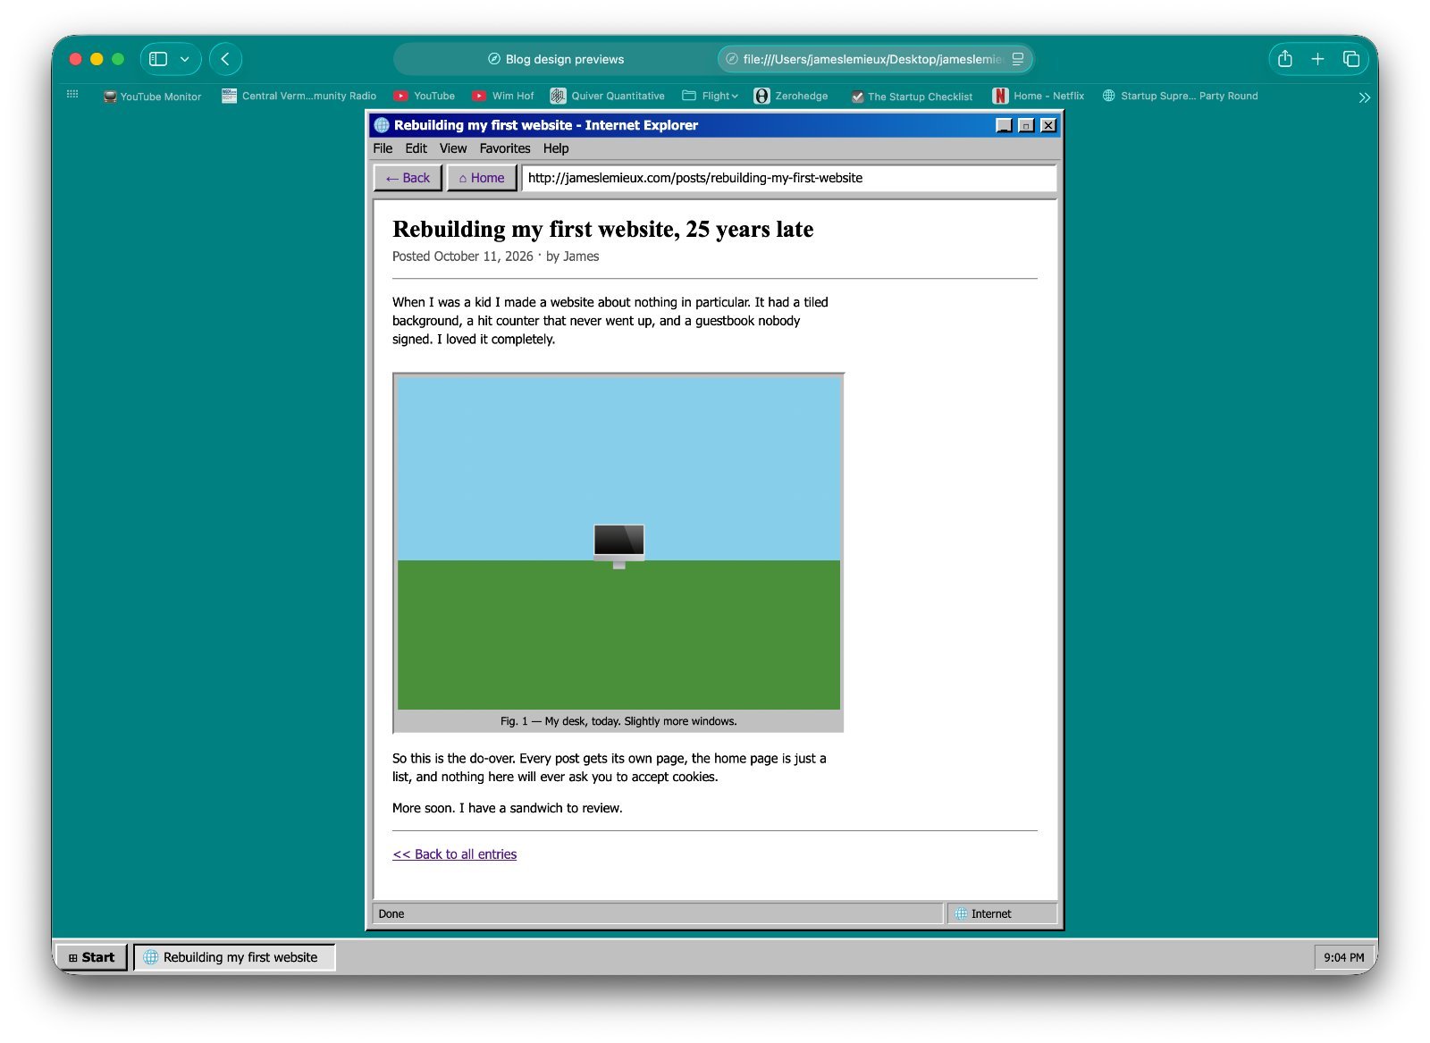Select the Rebuilding my first website taskbar item
1430x1043 pixels.
234,957
